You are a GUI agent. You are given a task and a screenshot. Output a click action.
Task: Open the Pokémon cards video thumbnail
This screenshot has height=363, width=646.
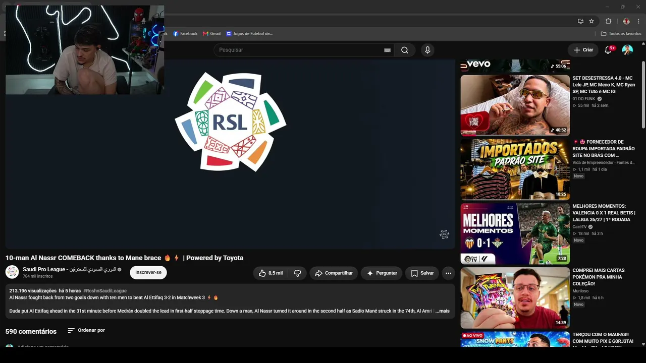pyautogui.click(x=515, y=297)
